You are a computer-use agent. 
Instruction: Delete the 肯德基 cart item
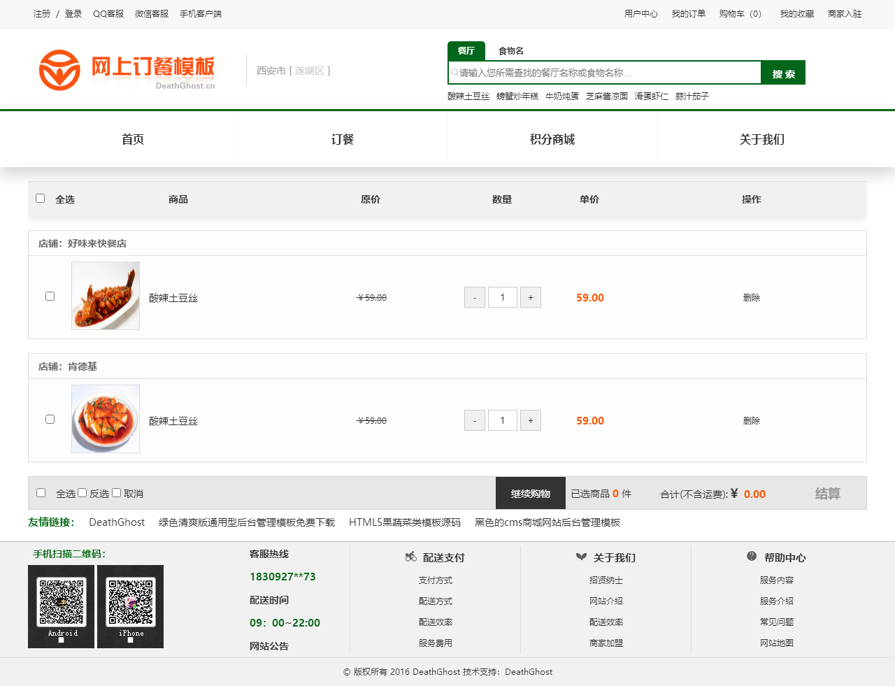[751, 420]
